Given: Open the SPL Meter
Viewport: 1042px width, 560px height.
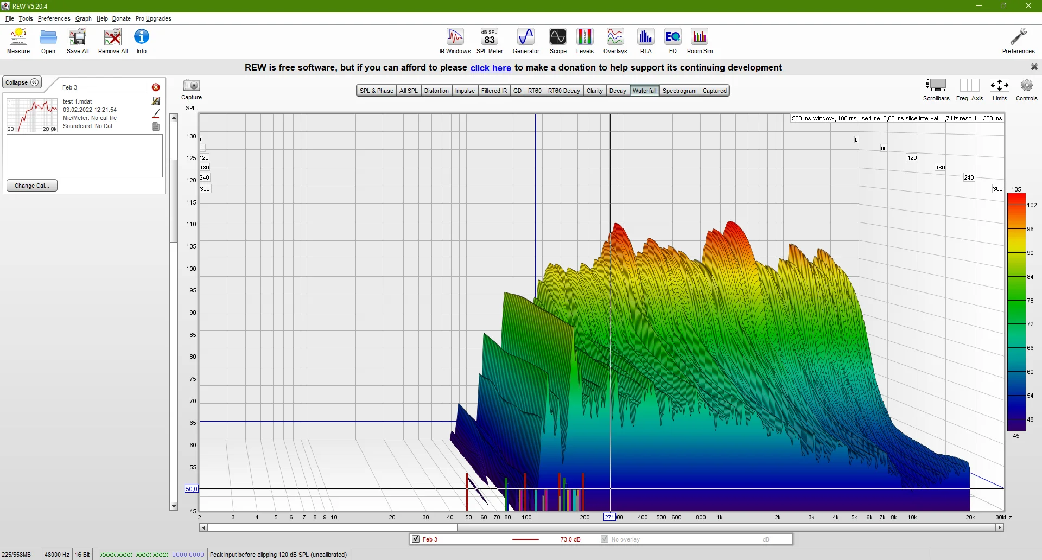Looking at the screenshot, I should click(490, 41).
